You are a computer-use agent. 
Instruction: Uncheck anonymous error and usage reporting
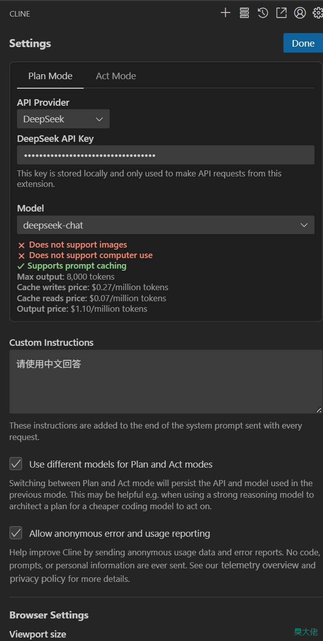pos(16,533)
